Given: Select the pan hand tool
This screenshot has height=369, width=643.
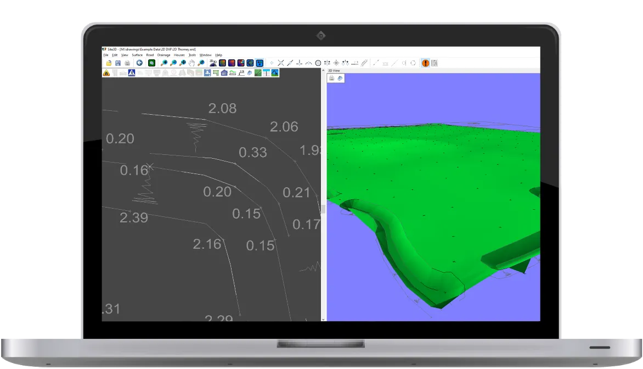Looking at the screenshot, I should click(x=192, y=63).
